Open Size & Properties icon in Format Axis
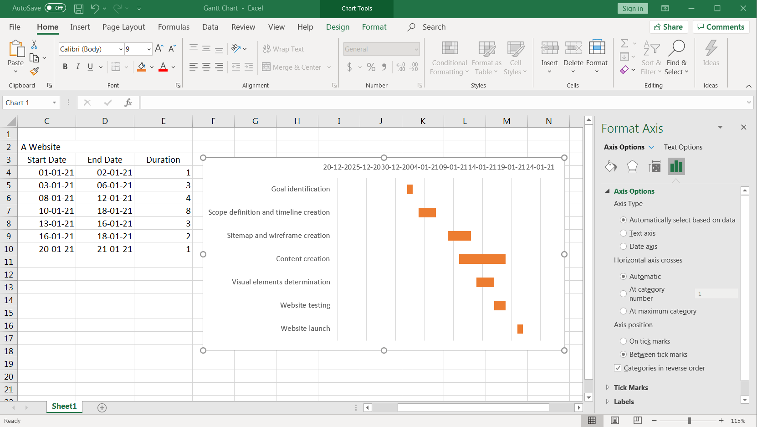This screenshot has height=427, width=757. point(654,167)
